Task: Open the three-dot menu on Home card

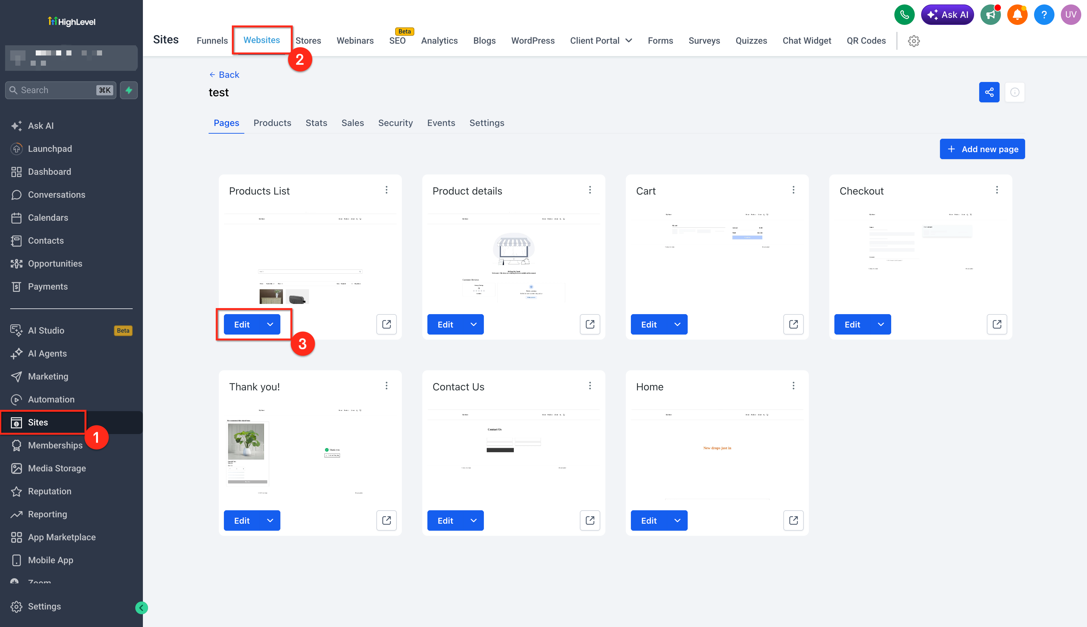Action: (793, 386)
